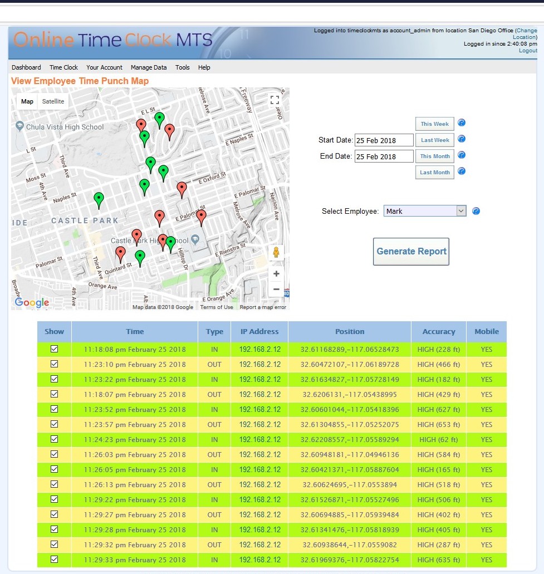The image size is (544, 574).
Task: Click the help icon beside Last Month
Action: pyautogui.click(x=462, y=171)
